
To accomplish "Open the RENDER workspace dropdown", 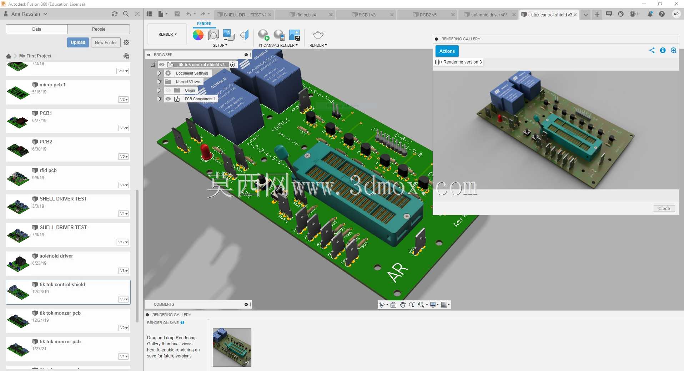I will tap(167, 34).
